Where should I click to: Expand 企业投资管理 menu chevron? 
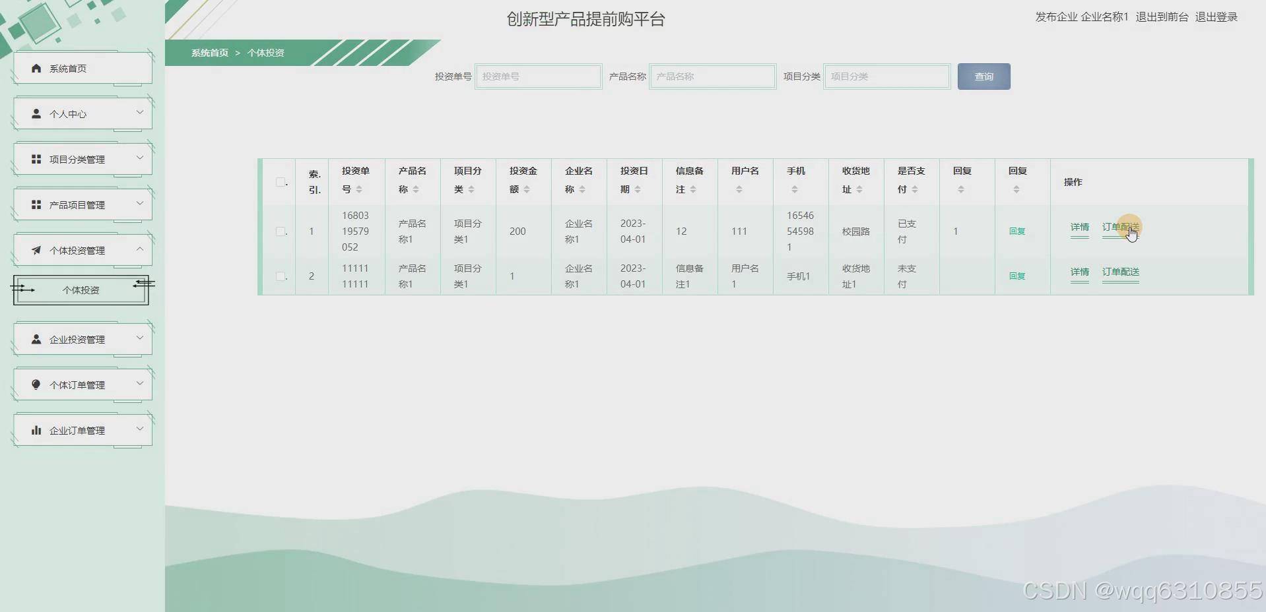[x=140, y=338]
